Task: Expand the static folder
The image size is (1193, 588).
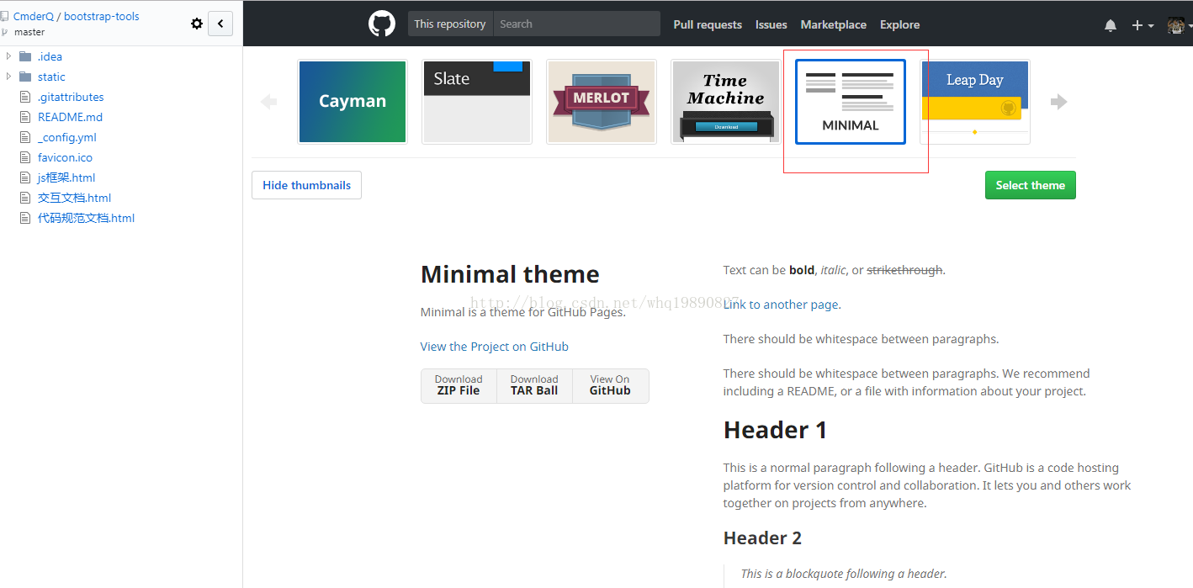Action: click(x=8, y=77)
